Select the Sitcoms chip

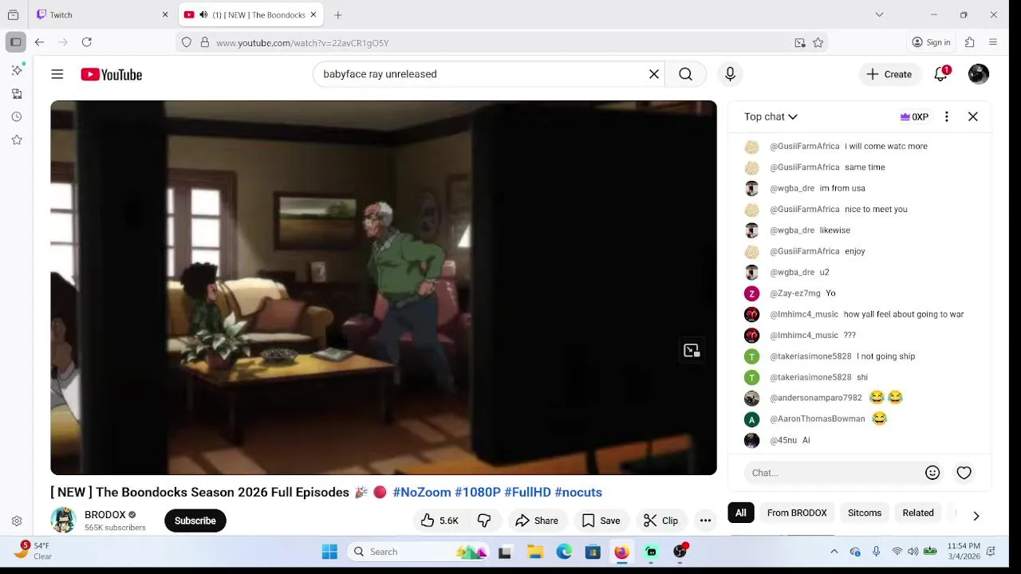pos(865,513)
